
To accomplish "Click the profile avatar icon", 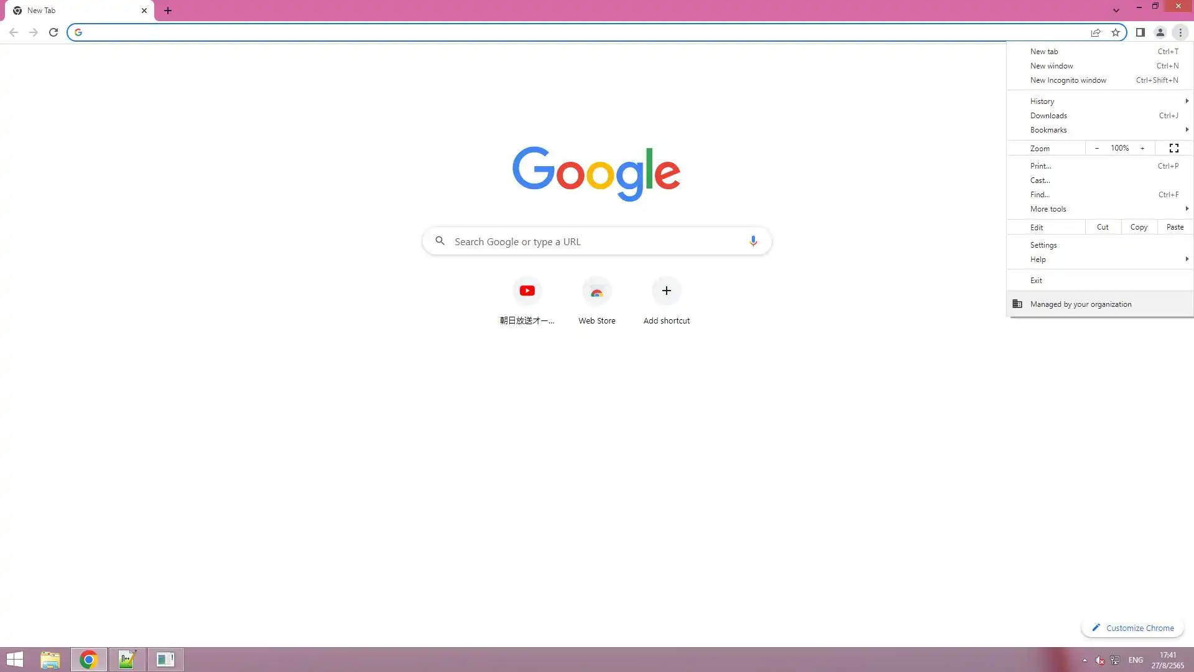I will pyautogui.click(x=1160, y=32).
